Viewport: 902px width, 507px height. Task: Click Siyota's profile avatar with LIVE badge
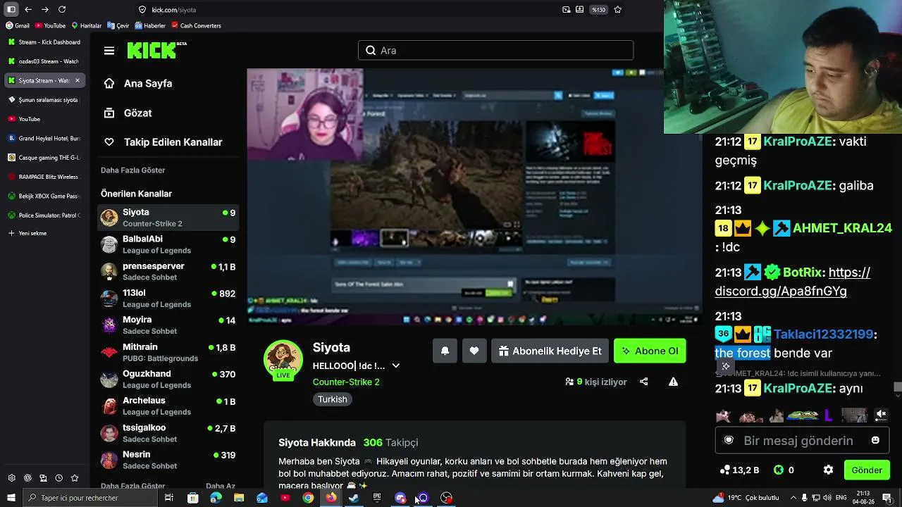point(283,360)
